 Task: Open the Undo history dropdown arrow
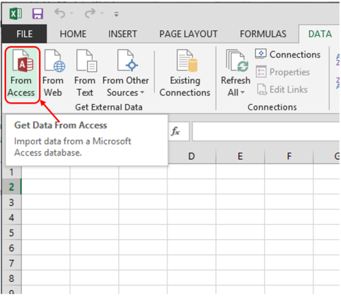point(71,13)
